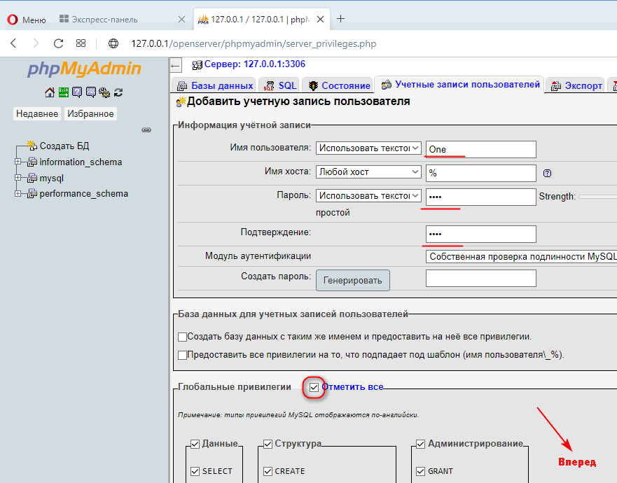This screenshot has width=617, height=483.
Task: Go forward in browser history
Action: tap(36, 43)
